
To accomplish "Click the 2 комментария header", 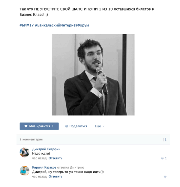I will [31, 139].
